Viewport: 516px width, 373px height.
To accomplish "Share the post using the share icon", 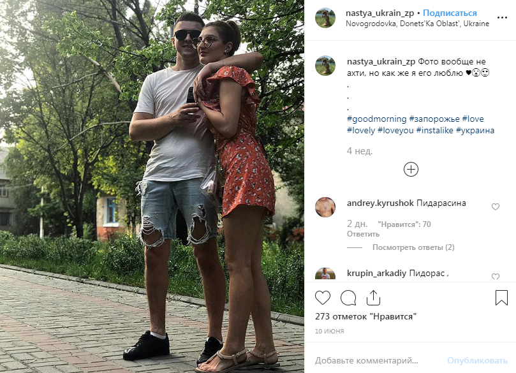I will tap(373, 298).
